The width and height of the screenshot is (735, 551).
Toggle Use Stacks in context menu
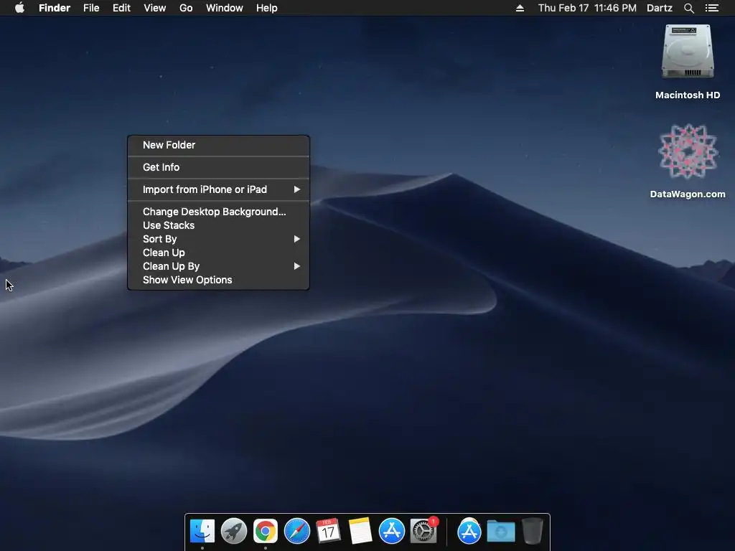218,225
